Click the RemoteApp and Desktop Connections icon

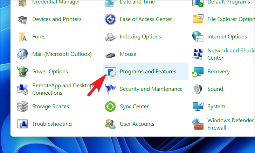22,89
